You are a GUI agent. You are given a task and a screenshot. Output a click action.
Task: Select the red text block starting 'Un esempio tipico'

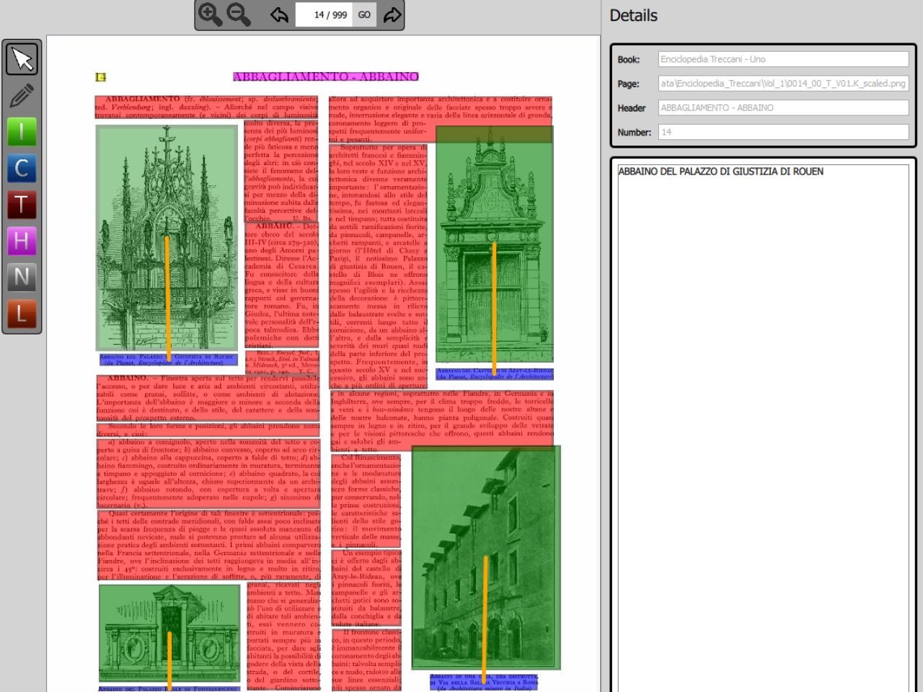point(366,589)
